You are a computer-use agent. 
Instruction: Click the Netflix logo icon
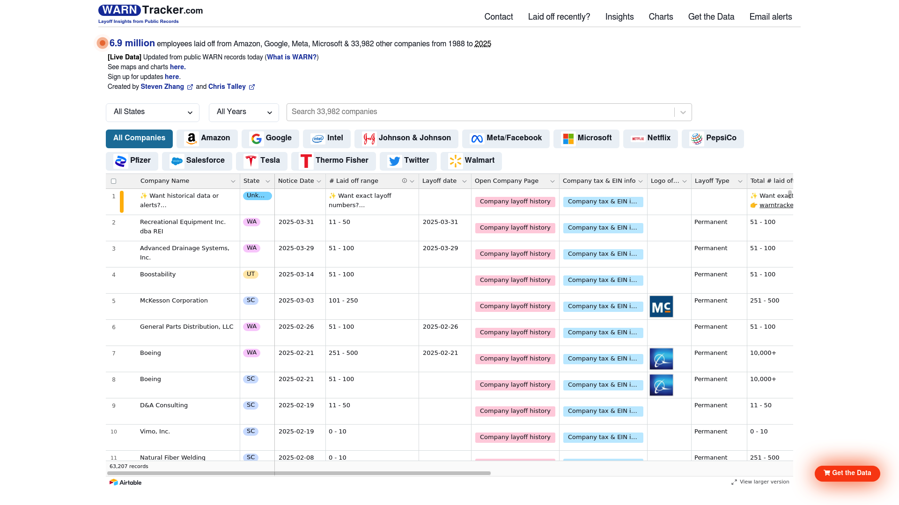(638, 138)
